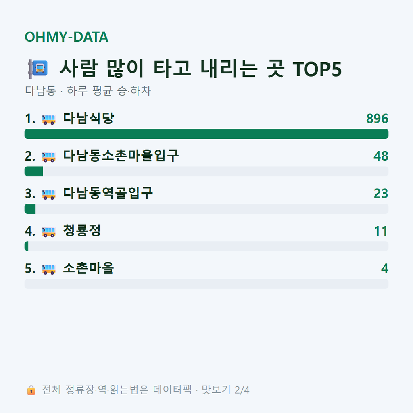Image resolution: width=413 pixels, height=413 pixels.
Task: Click the progress bar for rank 2
Action: [206, 171]
